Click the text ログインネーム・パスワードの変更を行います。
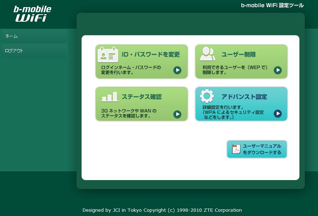318x216 pixels. click(131, 70)
